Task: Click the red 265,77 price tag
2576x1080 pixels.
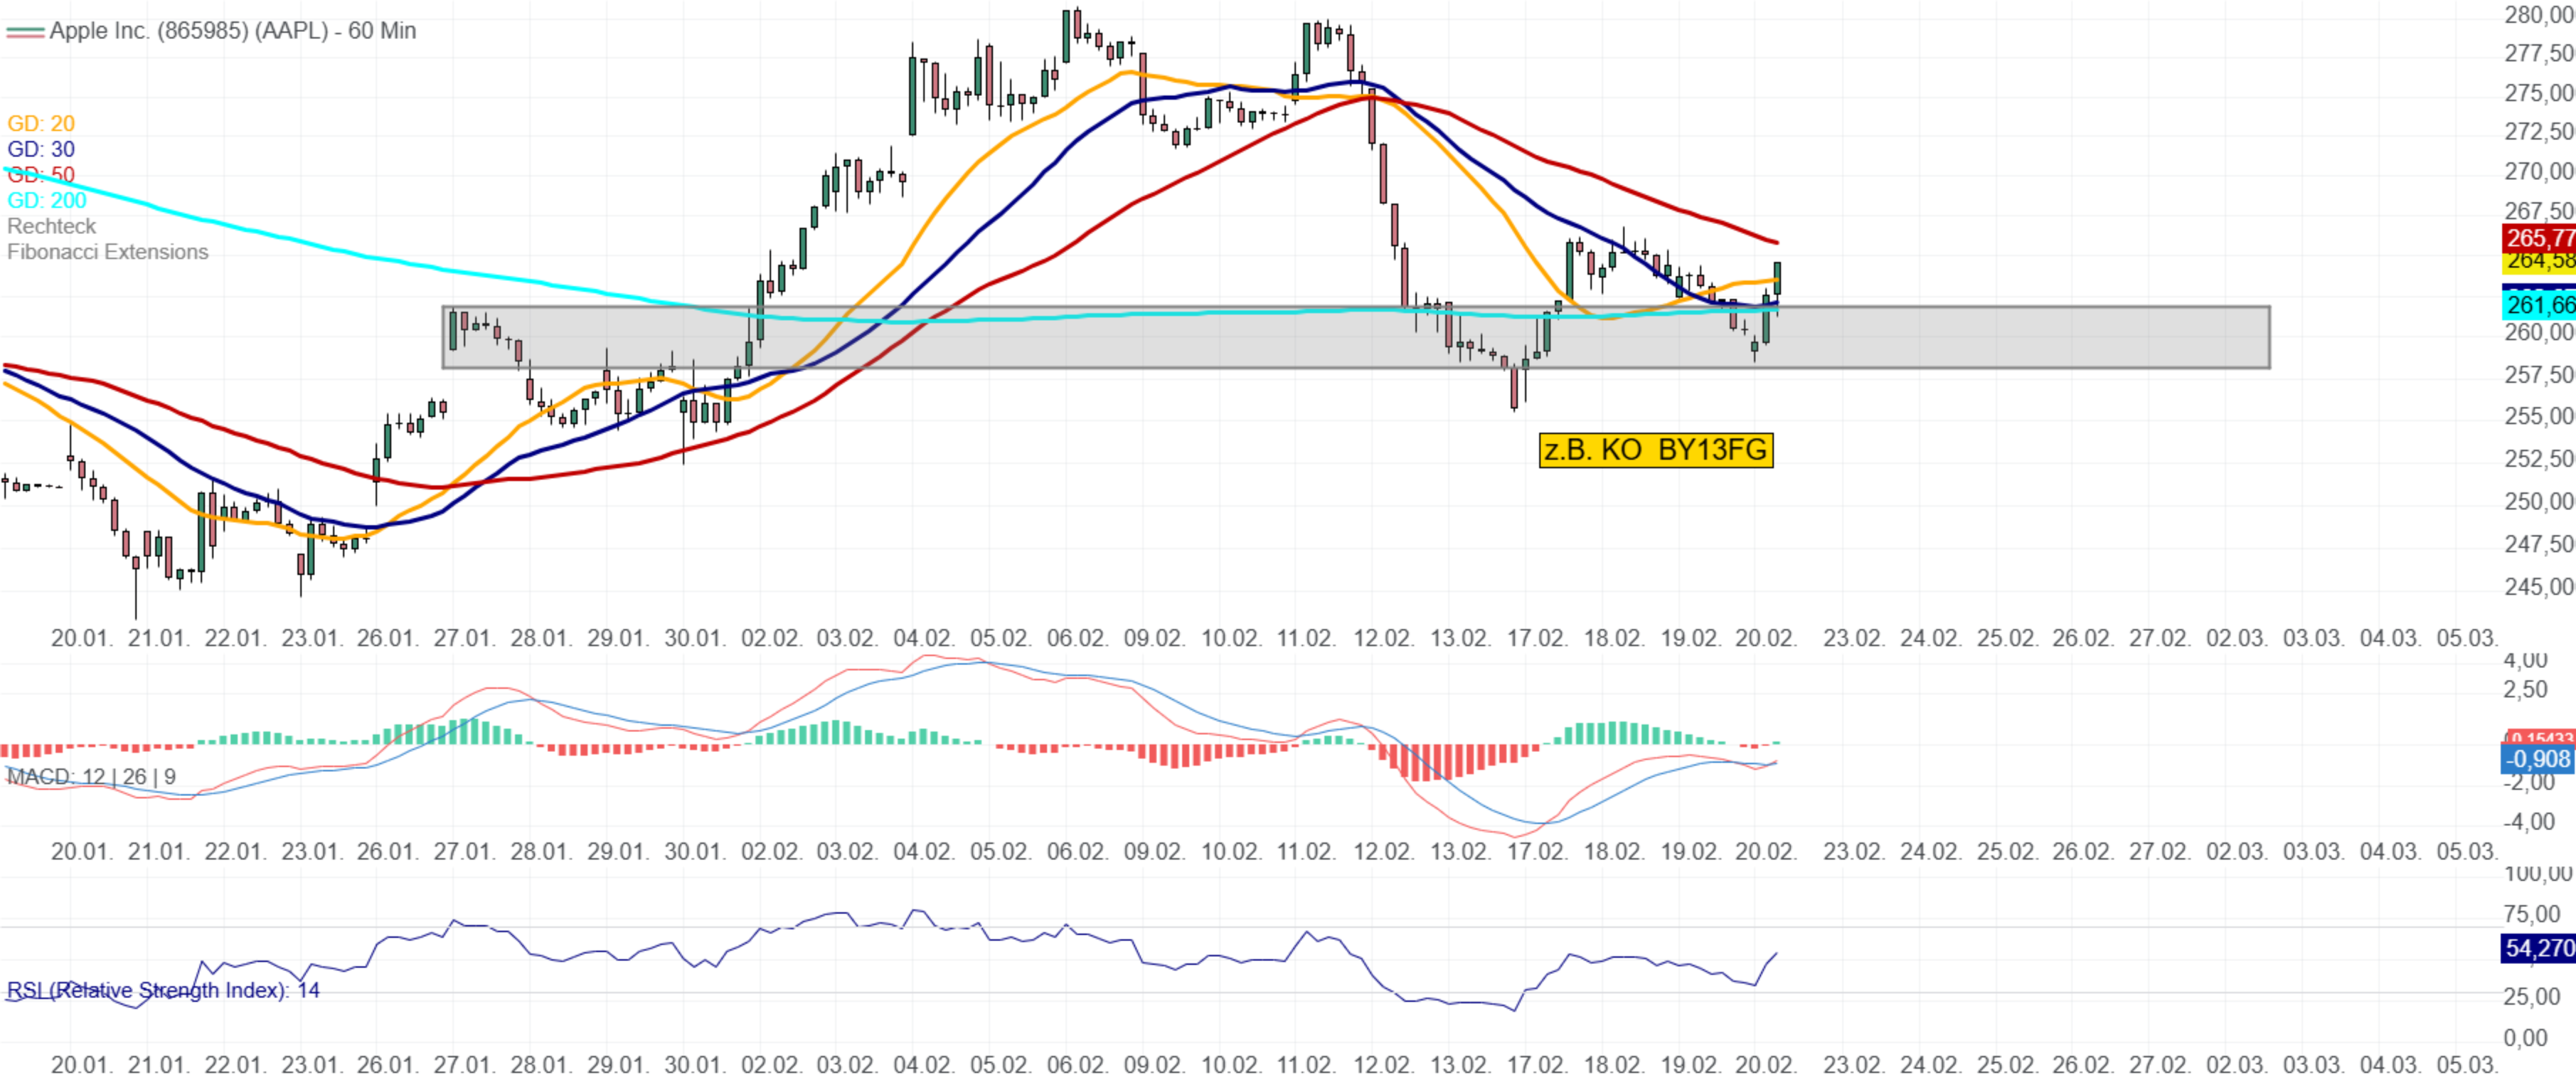Action: pyautogui.click(x=2538, y=238)
